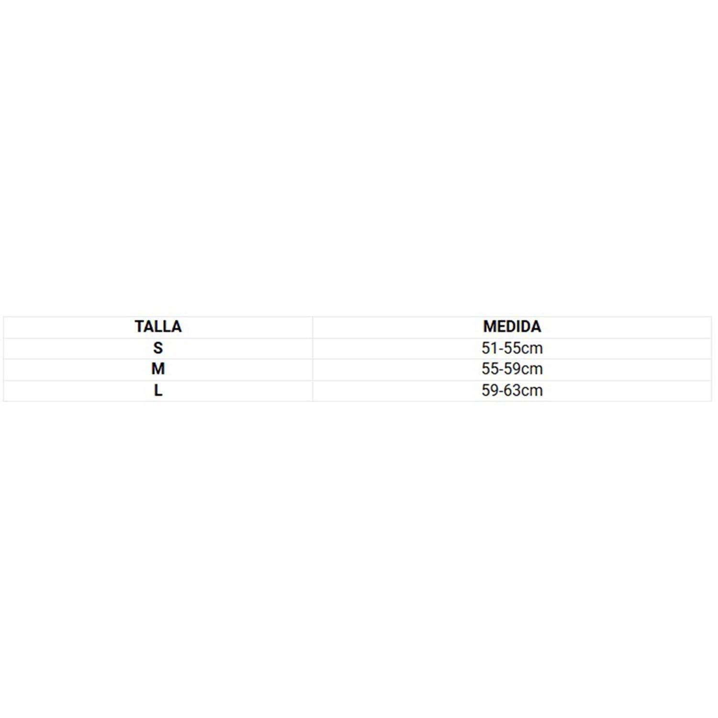
Task: Click the 59-63cm measurement cell
Action: click(x=512, y=391)
